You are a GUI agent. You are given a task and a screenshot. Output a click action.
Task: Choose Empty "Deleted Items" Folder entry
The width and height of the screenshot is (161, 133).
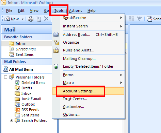(x=88, y=66)
